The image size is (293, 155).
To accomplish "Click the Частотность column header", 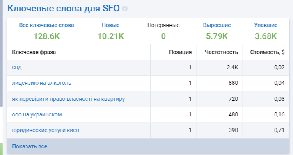I will (x=221, y=52).
